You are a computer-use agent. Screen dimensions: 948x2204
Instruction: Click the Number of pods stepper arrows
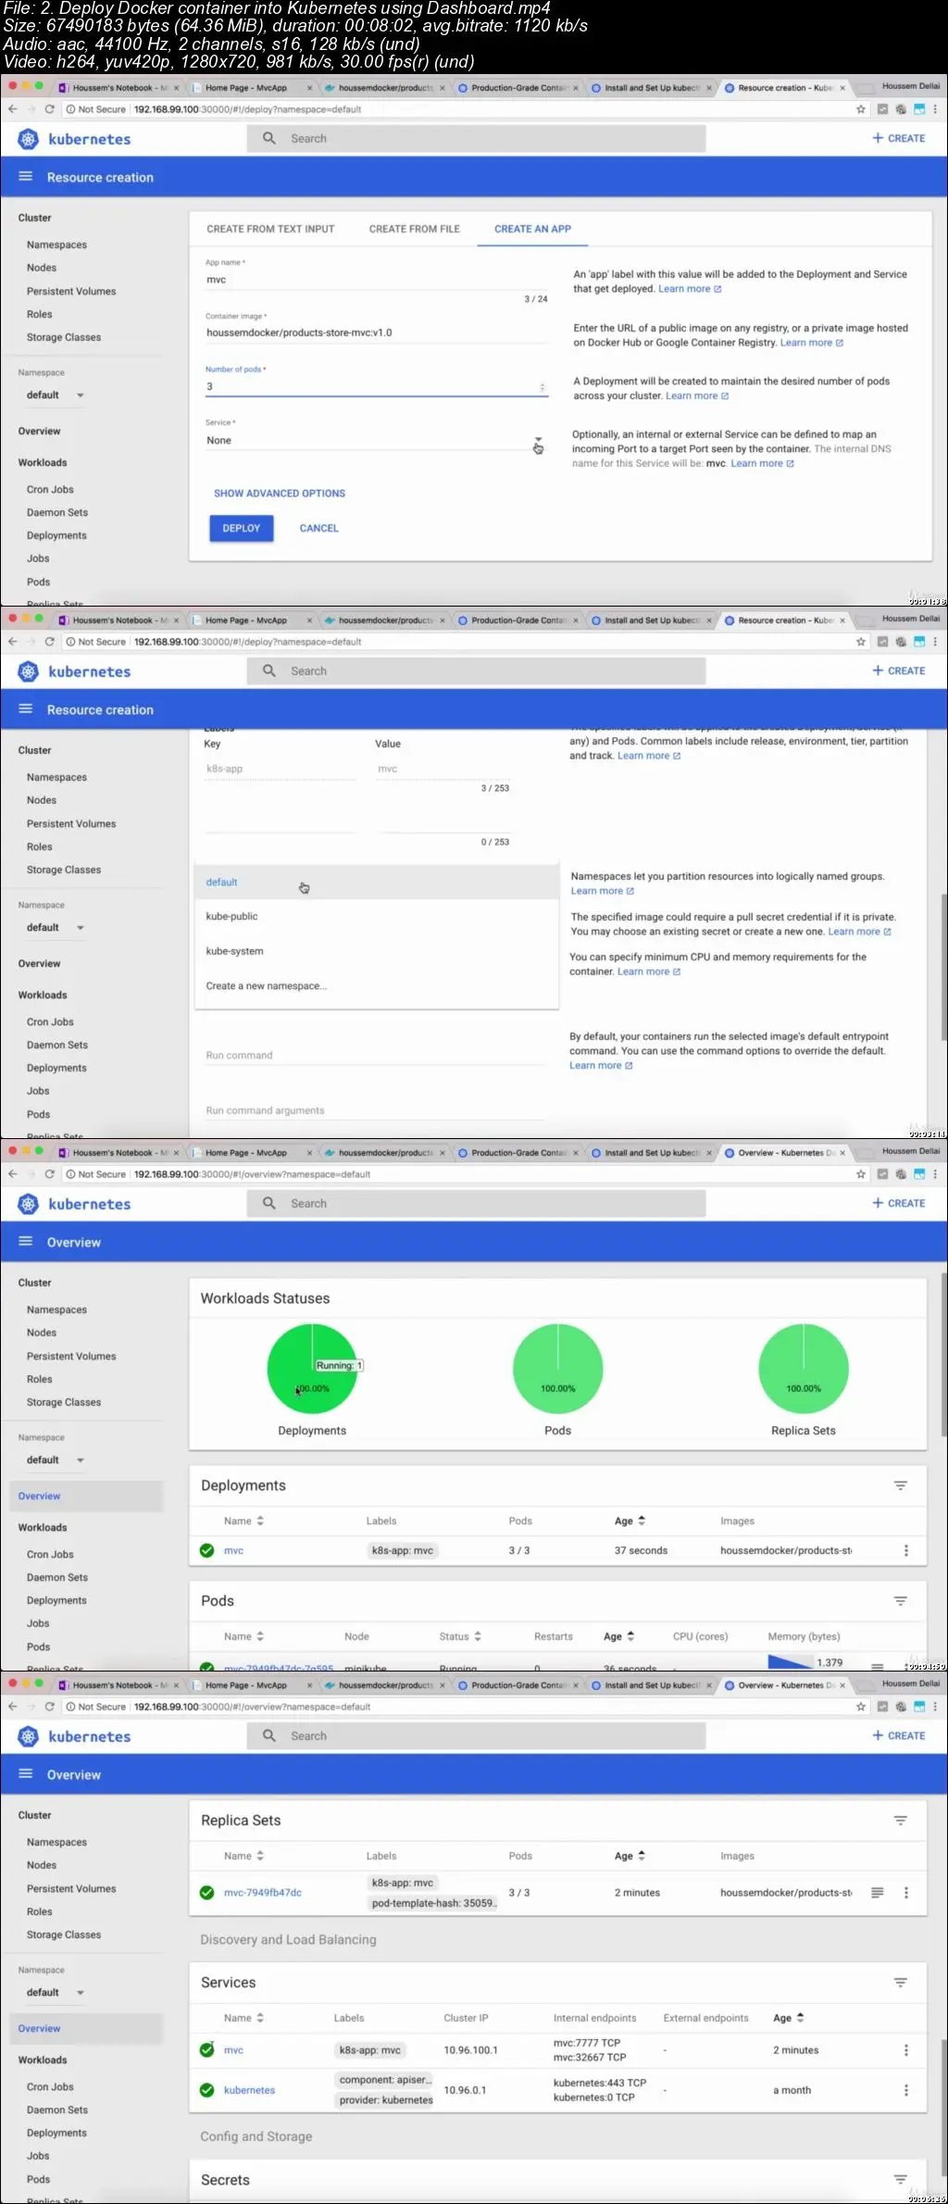542,387
